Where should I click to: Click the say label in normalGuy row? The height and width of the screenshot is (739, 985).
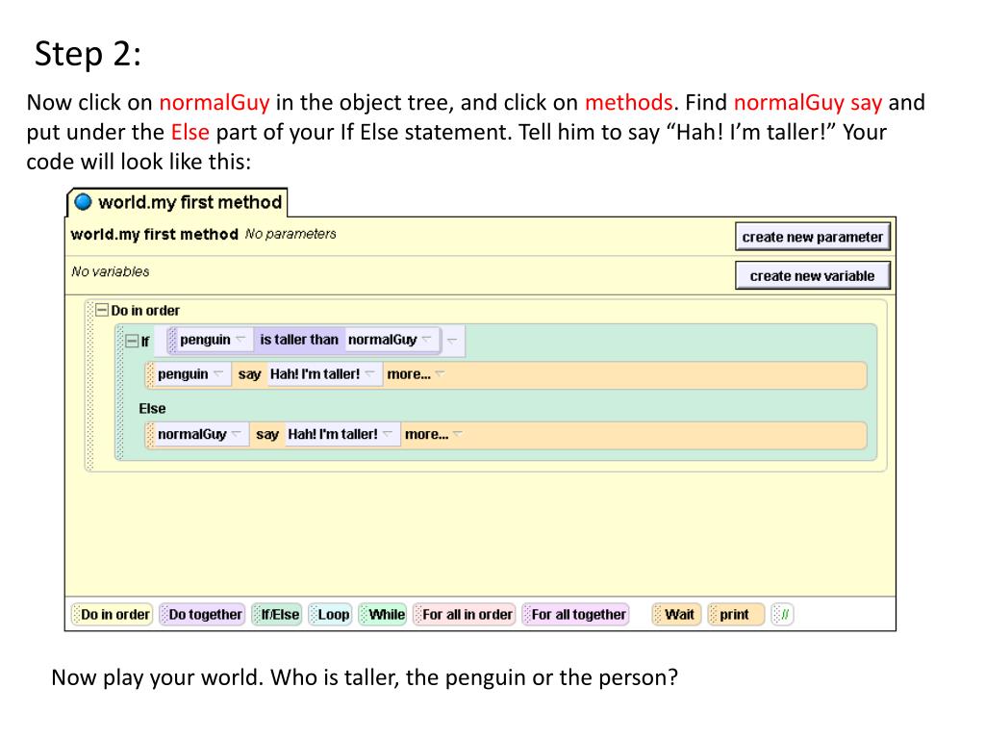267,435
